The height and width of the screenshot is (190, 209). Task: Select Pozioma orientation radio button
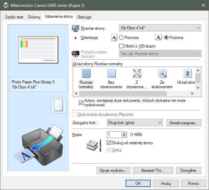point(166,38)
